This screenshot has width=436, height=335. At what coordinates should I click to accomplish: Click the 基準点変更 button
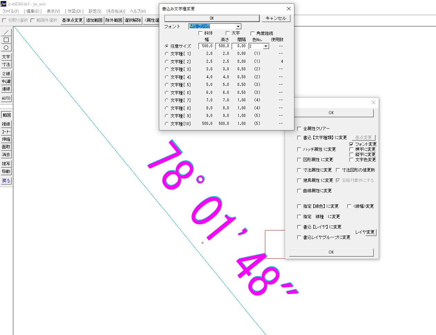click(x=73, y=20)
